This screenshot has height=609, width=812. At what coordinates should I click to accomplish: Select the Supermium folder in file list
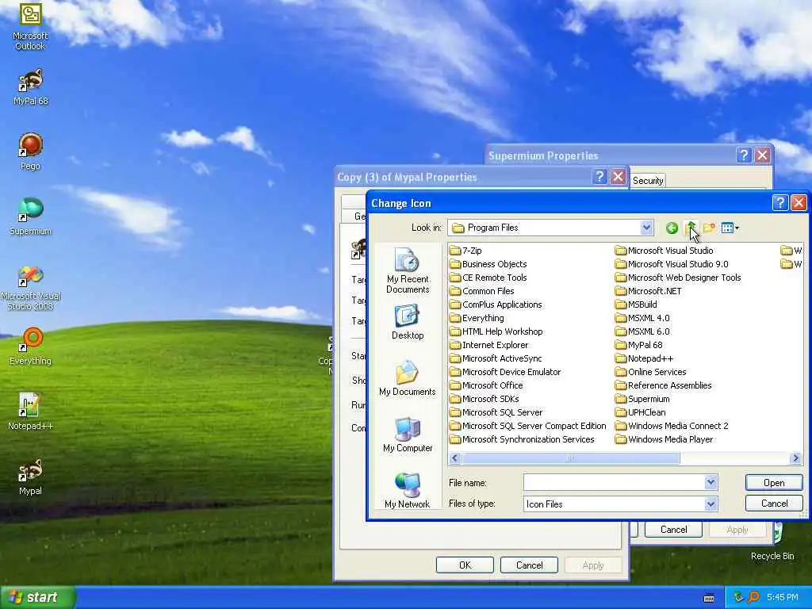pos(642,399)
